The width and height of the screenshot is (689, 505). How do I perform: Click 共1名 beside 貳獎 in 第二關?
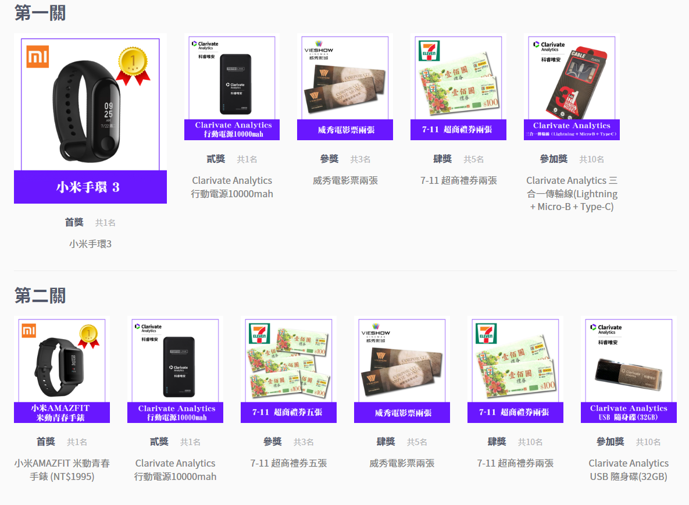pos(190,442)
